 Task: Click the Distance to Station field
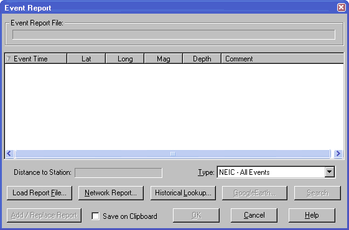tap(118, 172)
